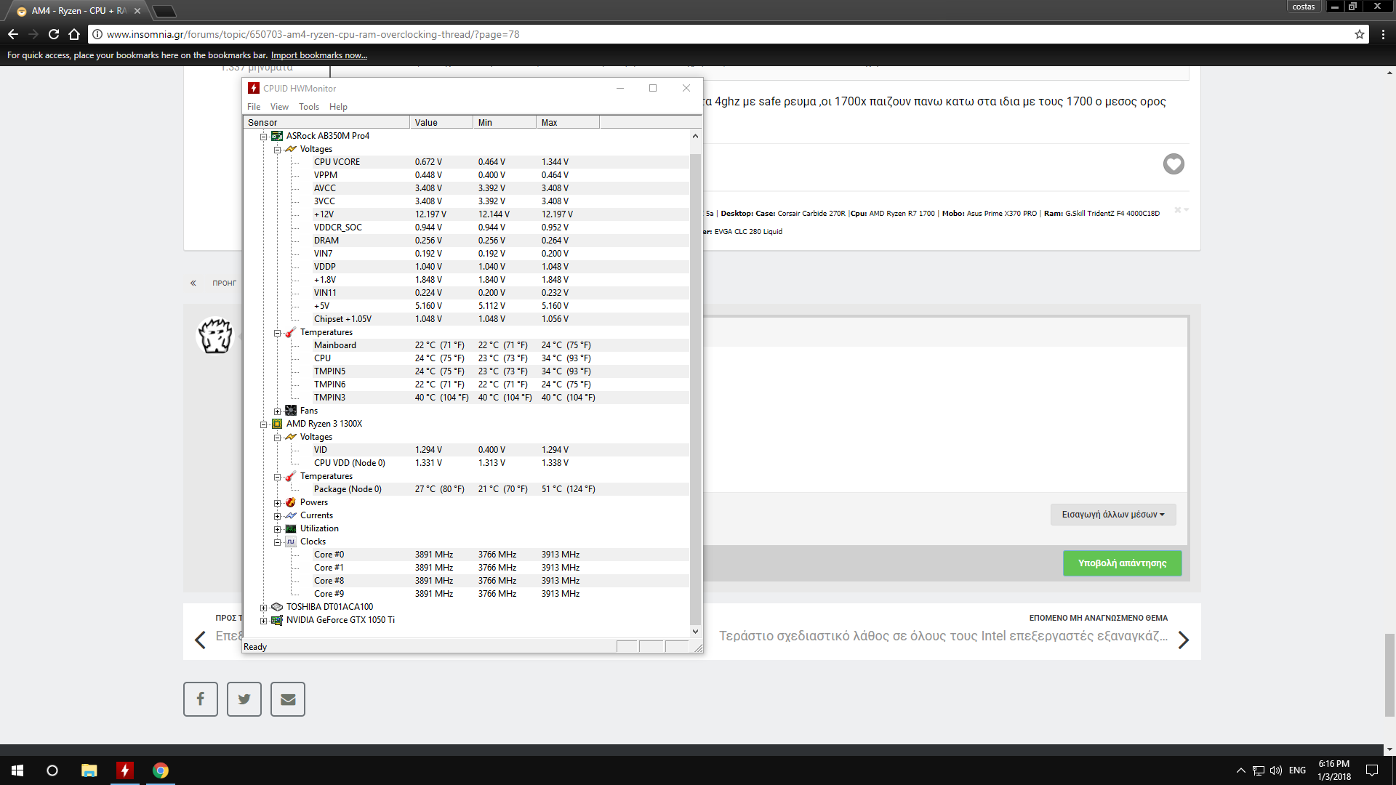The width and height of the screenshot is (1396, 785).
Task: Expand the Currents section
Action: point(277,516)
